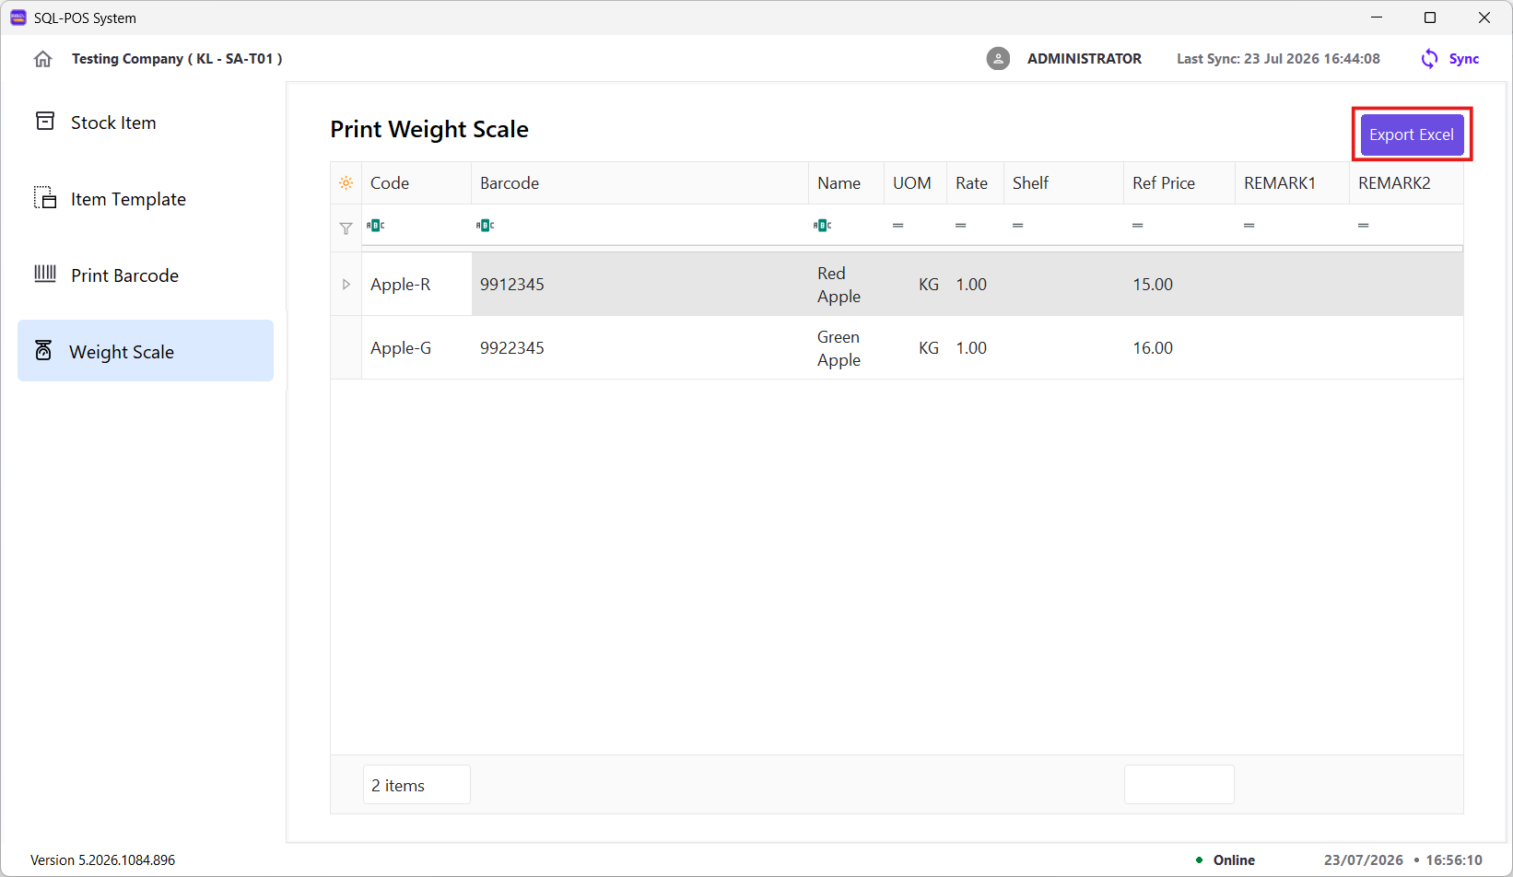The image size is (1513, 877).
Task: Open the Stock Item menu
Action: (x=146, y=123)
